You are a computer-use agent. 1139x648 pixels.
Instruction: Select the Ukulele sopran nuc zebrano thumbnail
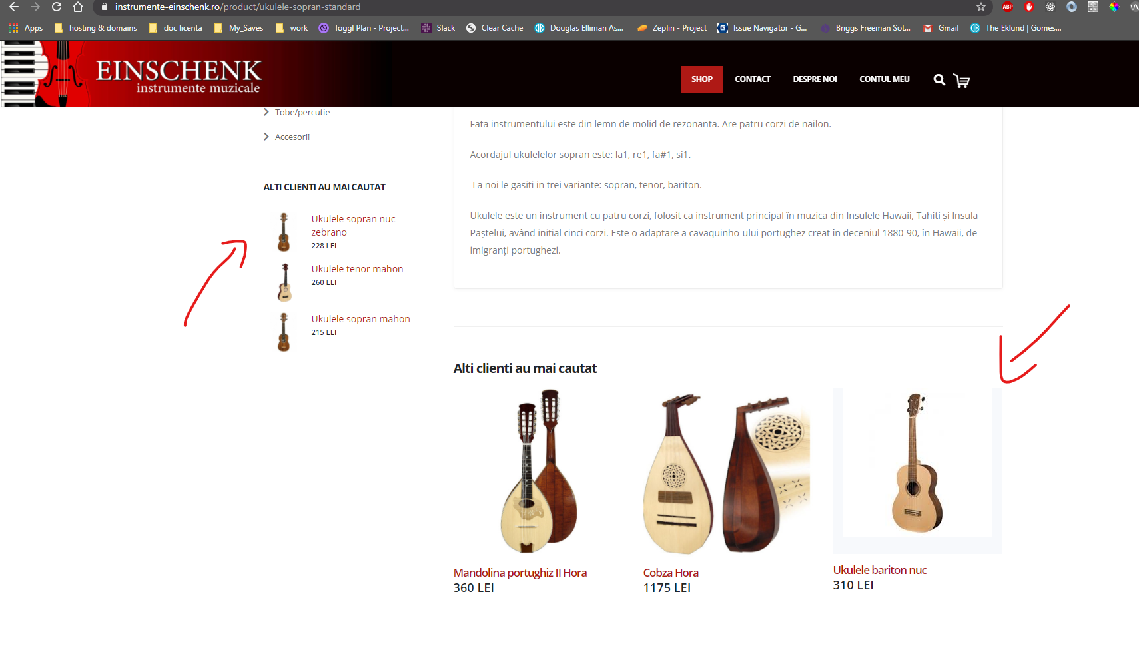[284, 232]
